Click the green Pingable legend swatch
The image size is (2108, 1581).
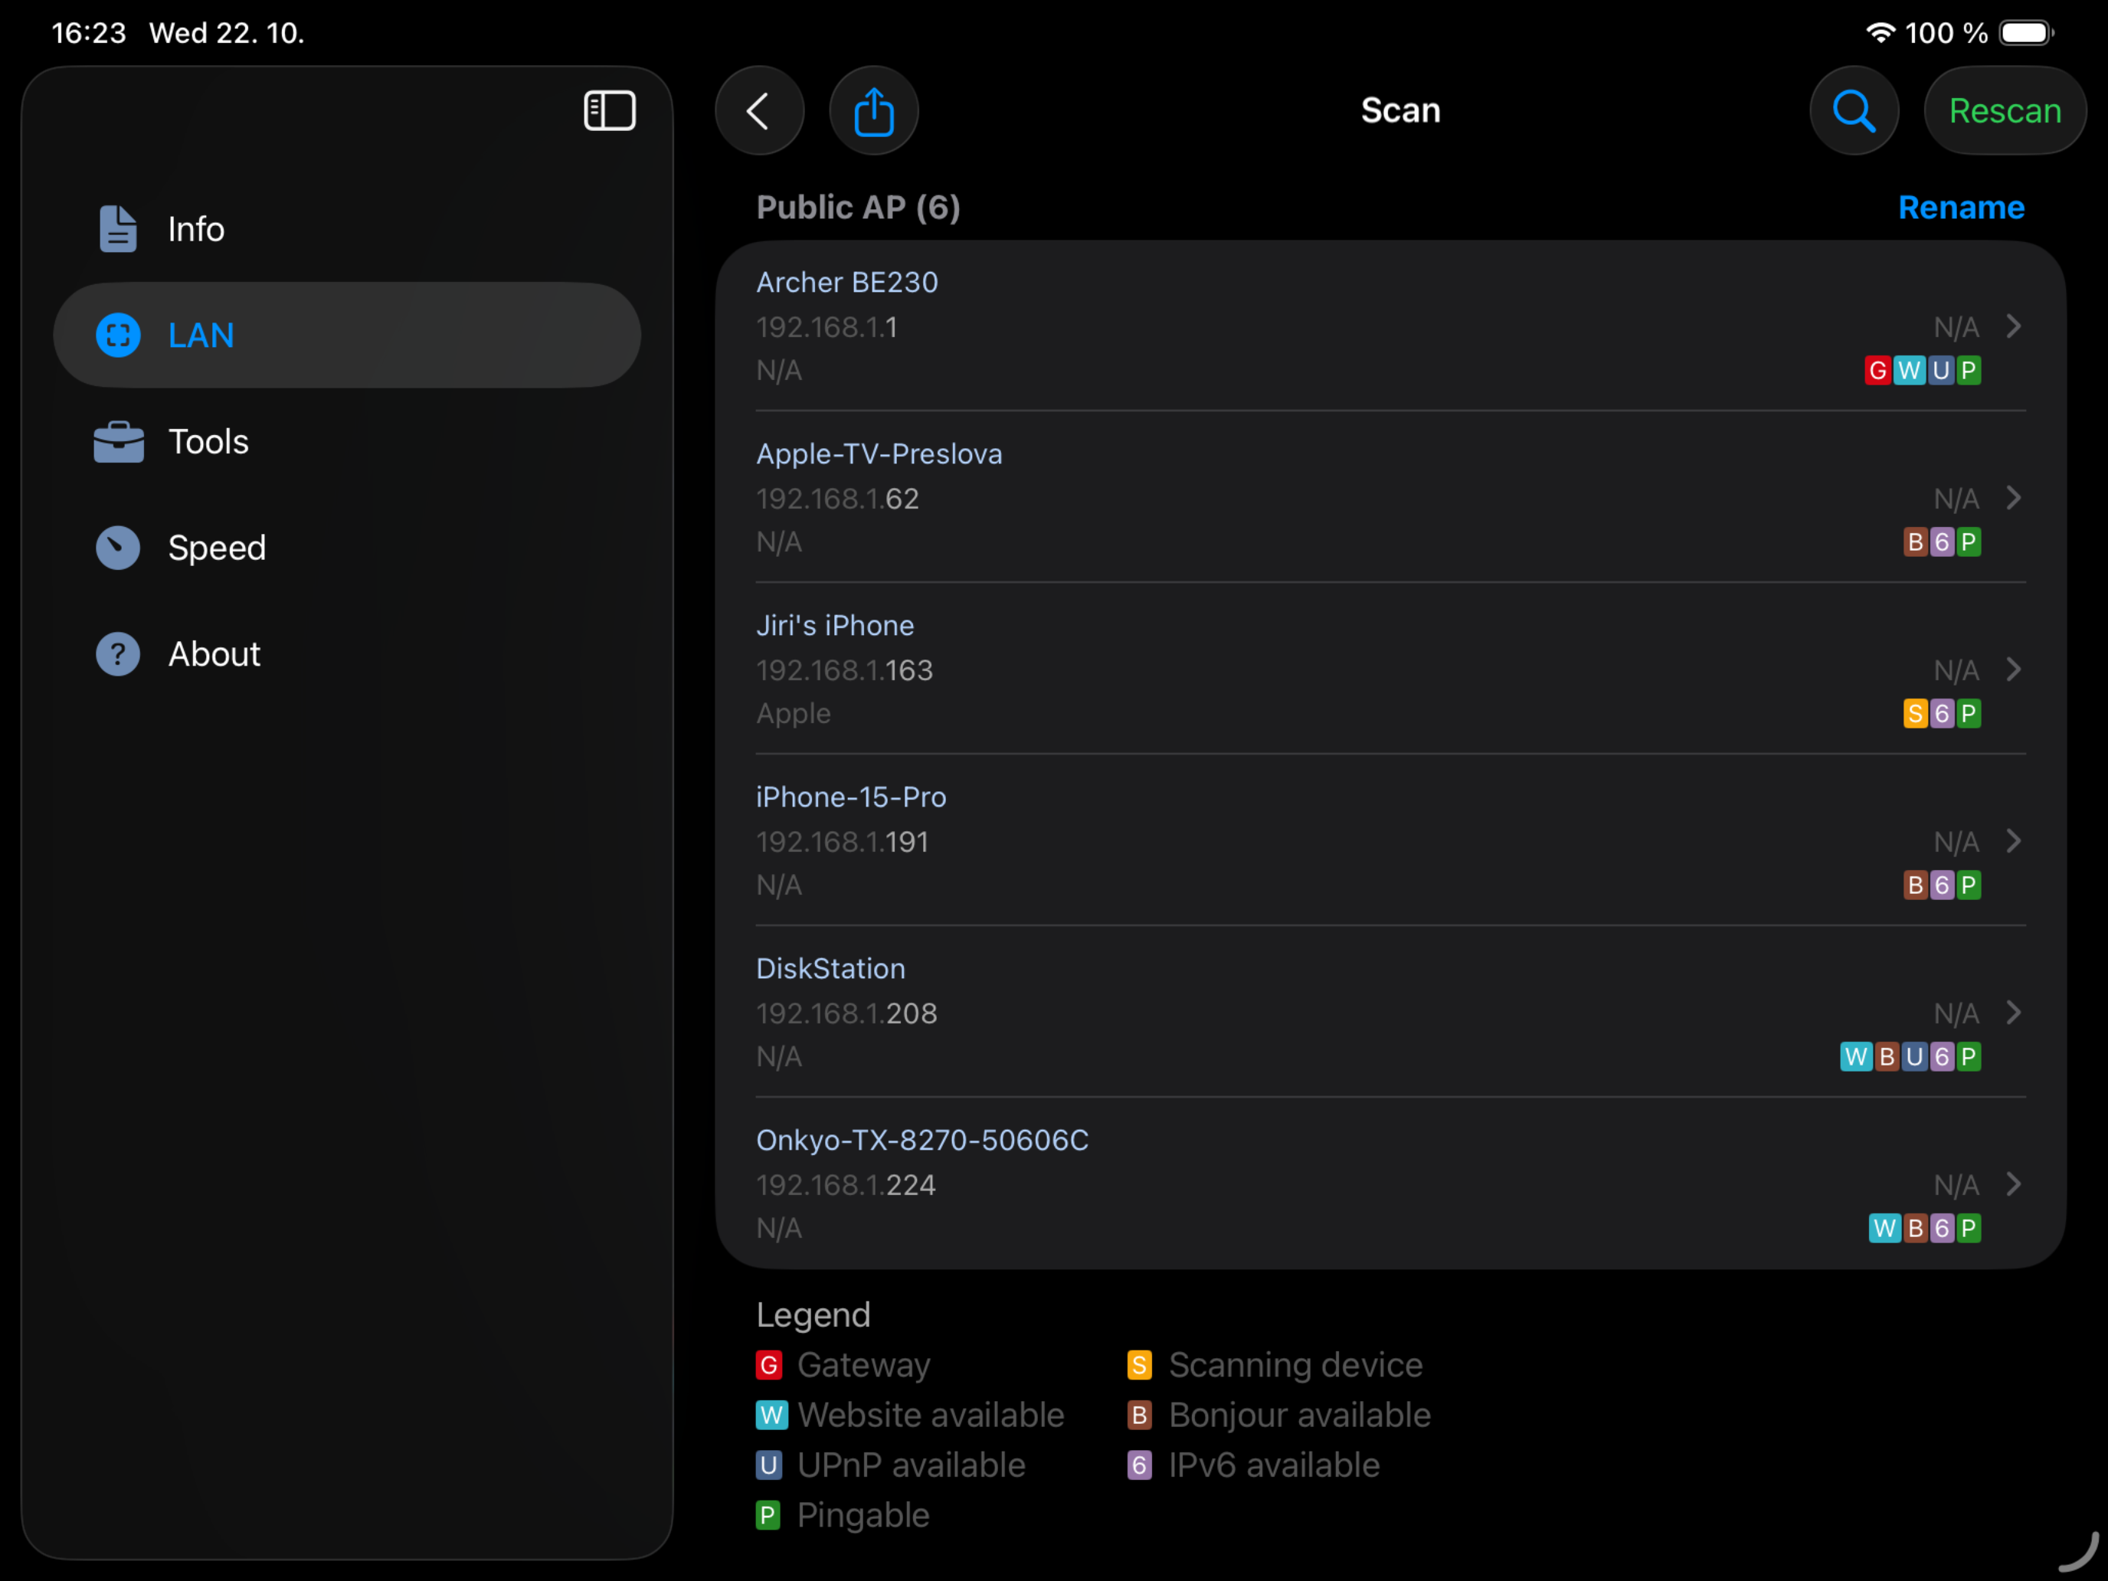768,1515
